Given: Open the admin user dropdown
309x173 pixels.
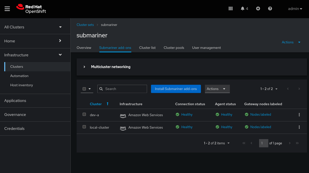Looking at the screenshot, I should [295, 9].
